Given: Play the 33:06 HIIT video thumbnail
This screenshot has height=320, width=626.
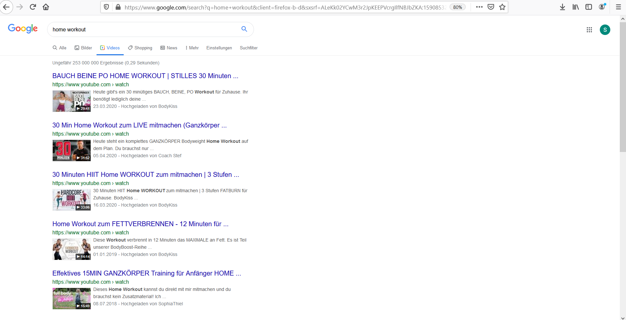Looking at the screenshot, I should 72,200.
